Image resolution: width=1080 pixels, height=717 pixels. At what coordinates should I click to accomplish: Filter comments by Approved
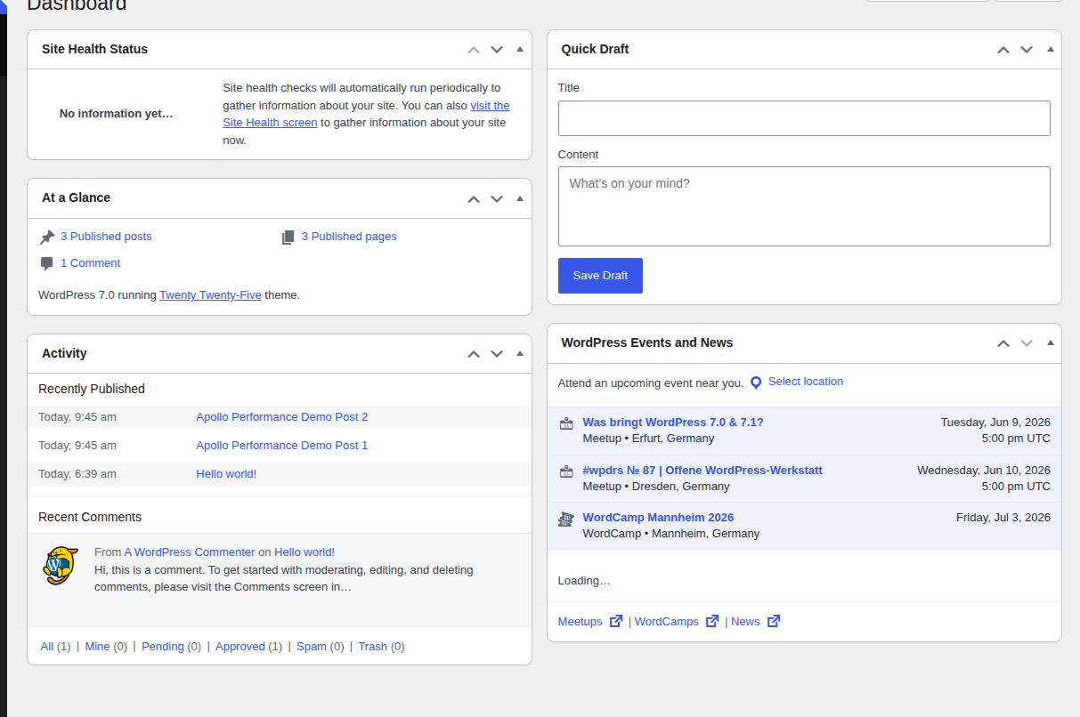(240, 647)
